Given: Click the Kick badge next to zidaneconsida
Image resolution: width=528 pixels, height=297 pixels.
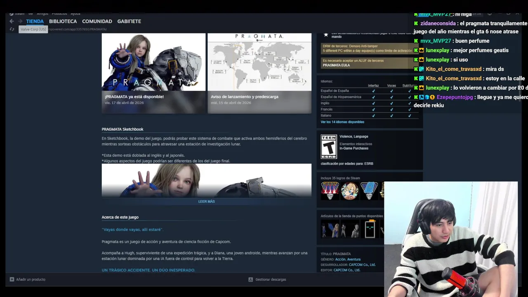Looking at the screenshot, I should point(416,24).
